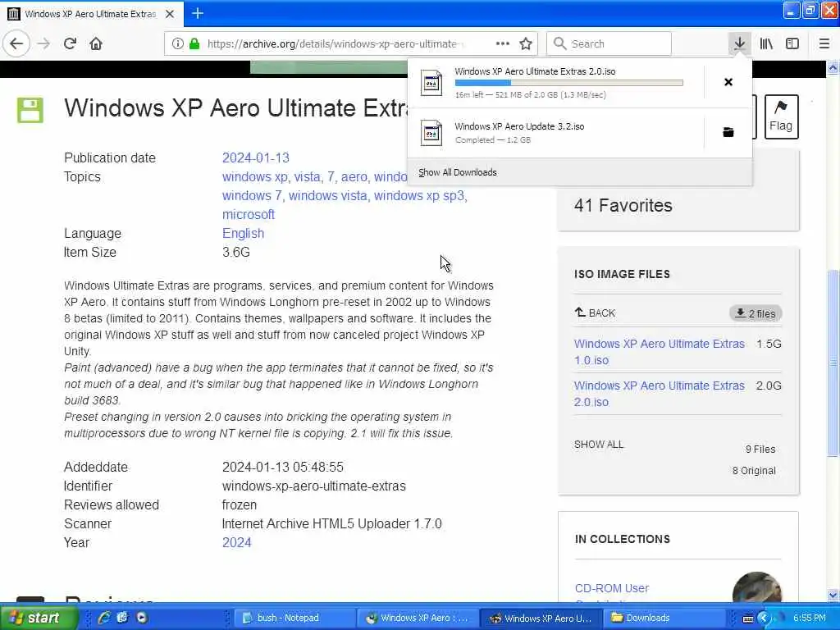Bookmark this page with the star
The height and width of the screenshot is (630, 840).
coord(526,44)
